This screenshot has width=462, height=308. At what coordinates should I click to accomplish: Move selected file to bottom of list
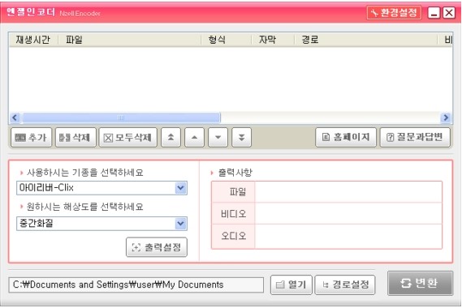coord(242,137)
